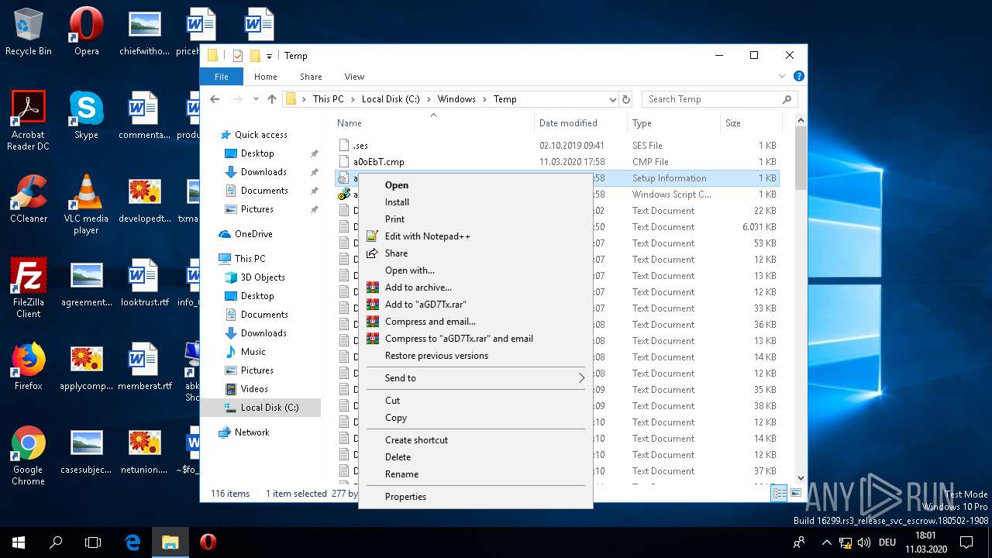Click the Opera taskbar icon
992x558 pixels.
point(208,542)
